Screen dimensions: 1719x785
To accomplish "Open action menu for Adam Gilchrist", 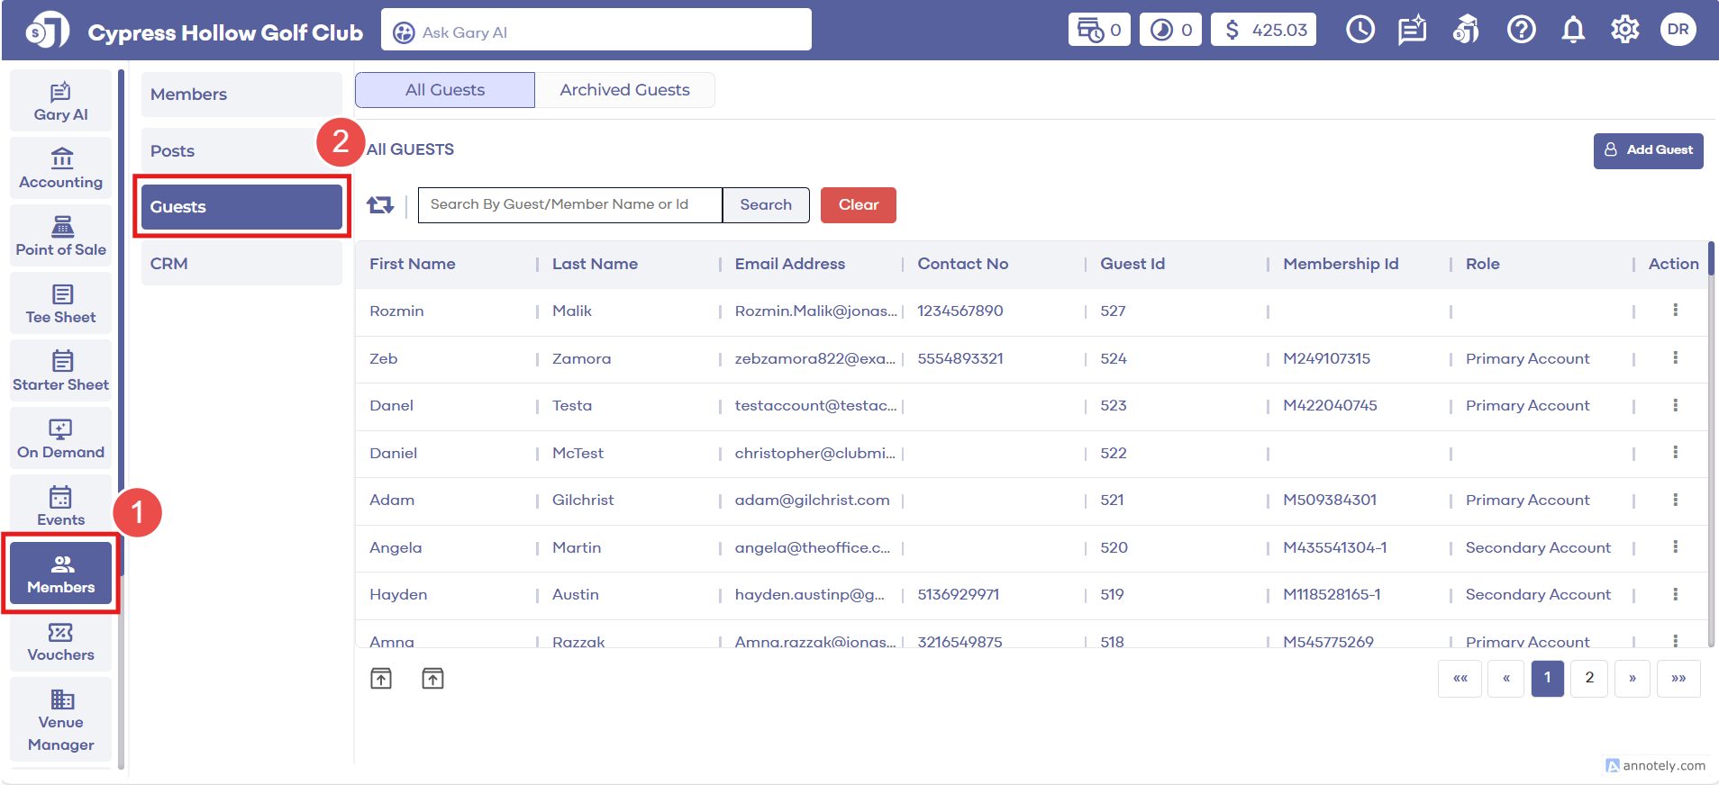I will (1675, 500).
